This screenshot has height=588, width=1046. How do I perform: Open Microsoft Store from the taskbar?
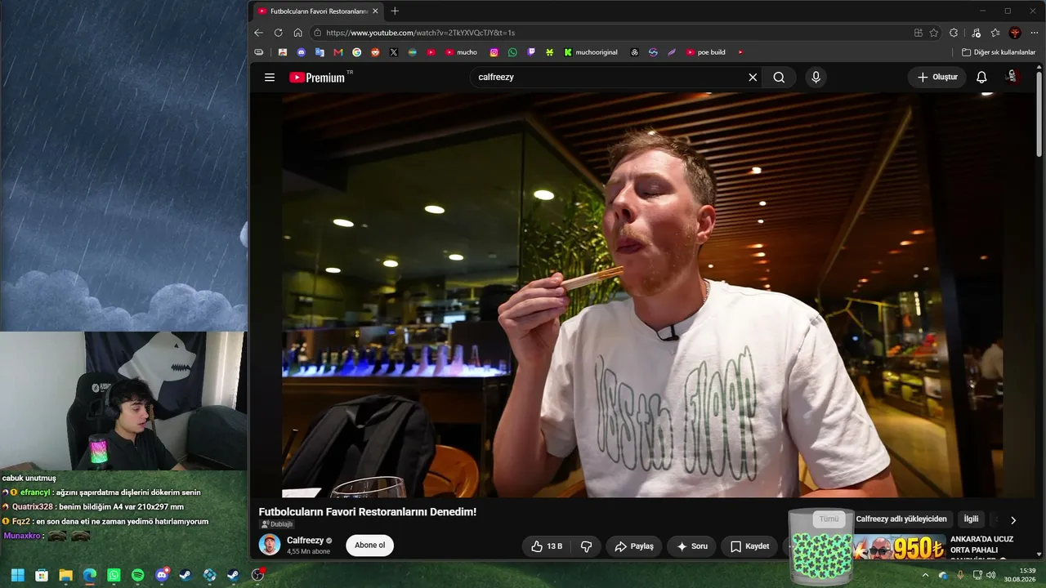(x=42, y=575)
